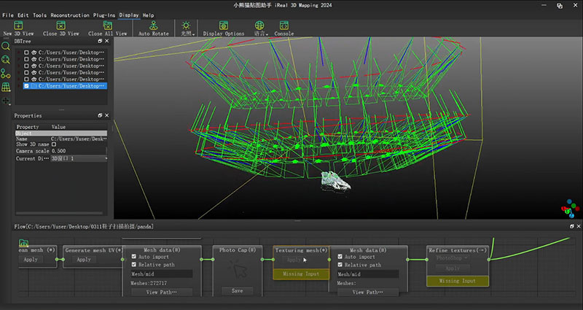Click the green folder icon in Flow panel

(x=24, y=243)
